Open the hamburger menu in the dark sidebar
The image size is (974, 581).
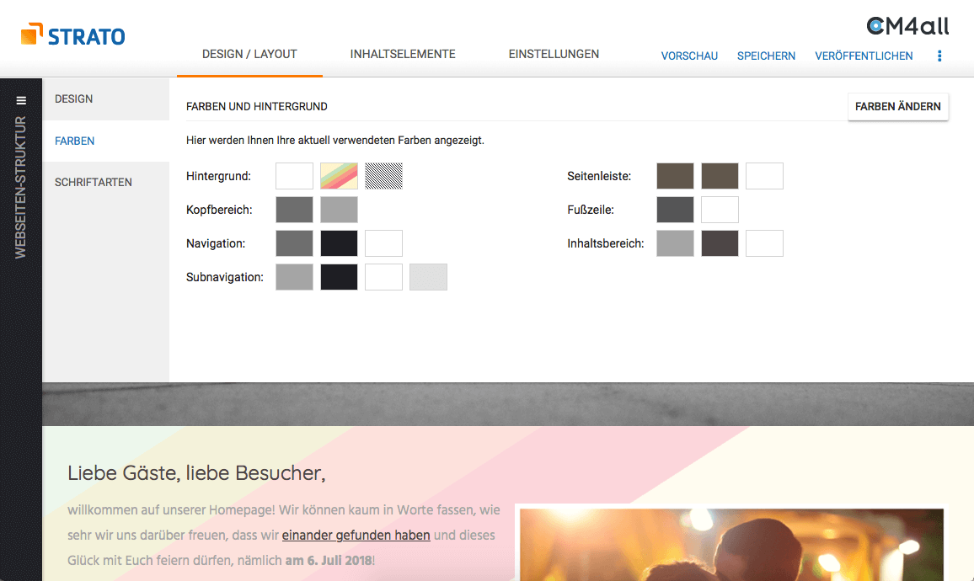click(x=21, y=100)
